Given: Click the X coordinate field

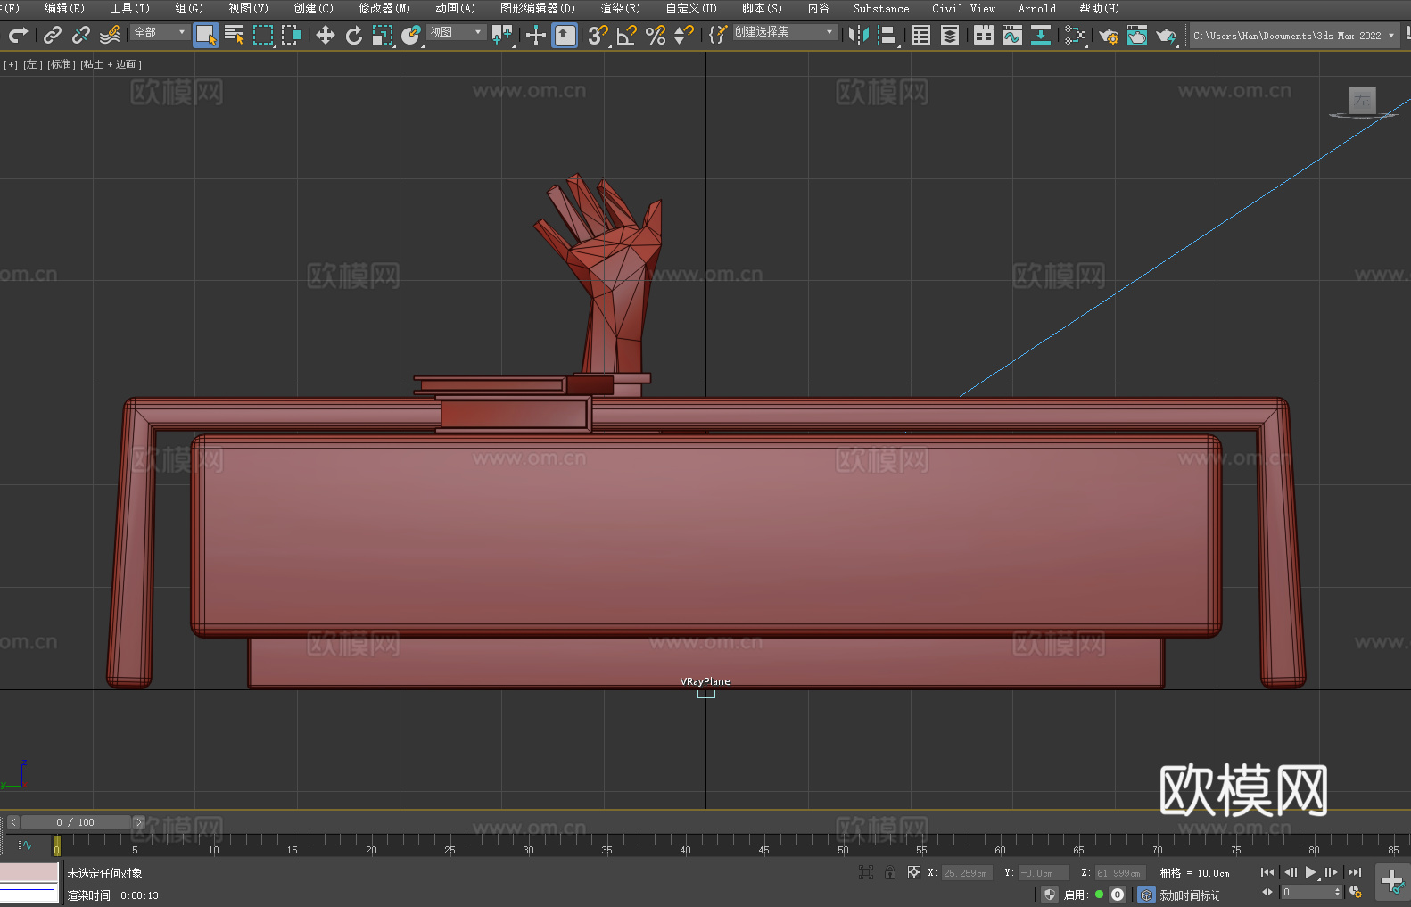Looking at the screenshot, I should pos(967,873).
